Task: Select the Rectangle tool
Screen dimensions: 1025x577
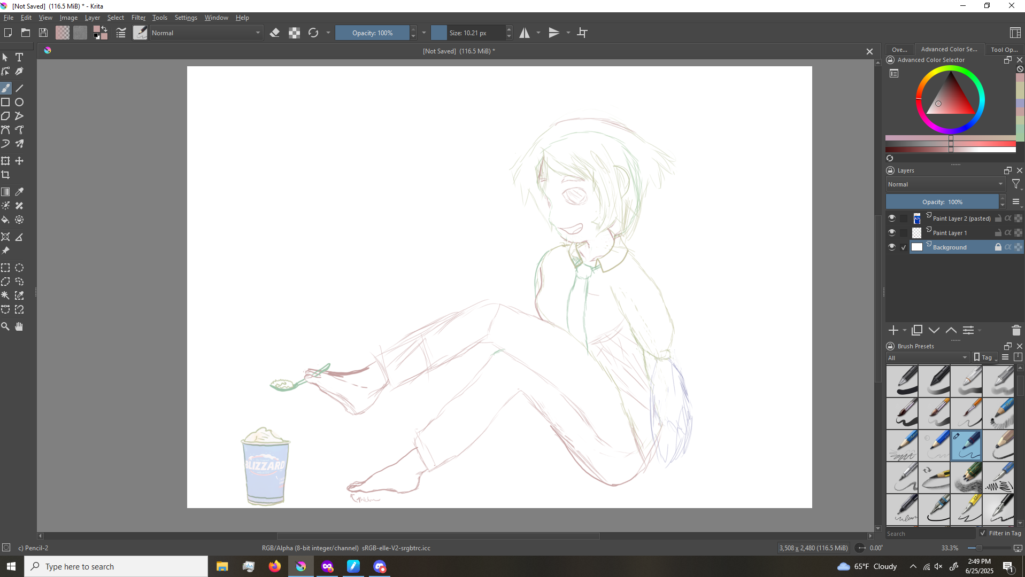Action: [5, 102]
